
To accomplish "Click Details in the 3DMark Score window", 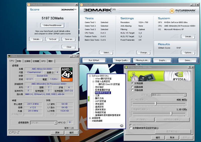I will tap(37, 39).
